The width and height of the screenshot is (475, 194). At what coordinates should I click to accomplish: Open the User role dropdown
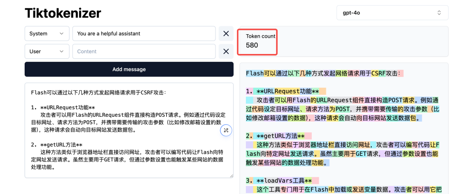pos(47,51)
